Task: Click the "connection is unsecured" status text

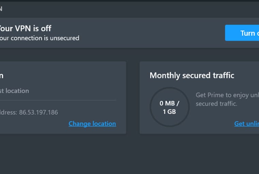Action: tap(40, 38)
